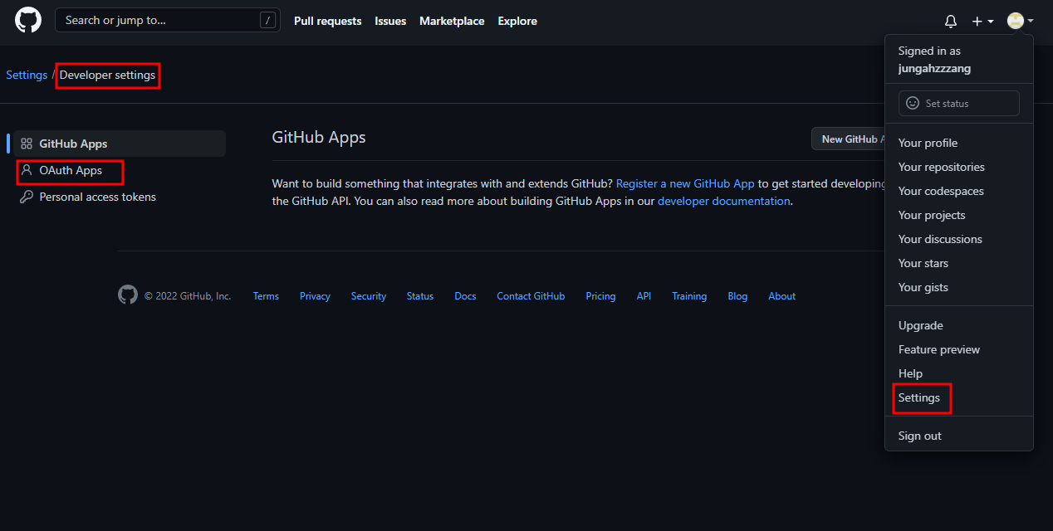Click the username jungahzzzang in the menu
The image size is (1053, 531).
[934, 69]
